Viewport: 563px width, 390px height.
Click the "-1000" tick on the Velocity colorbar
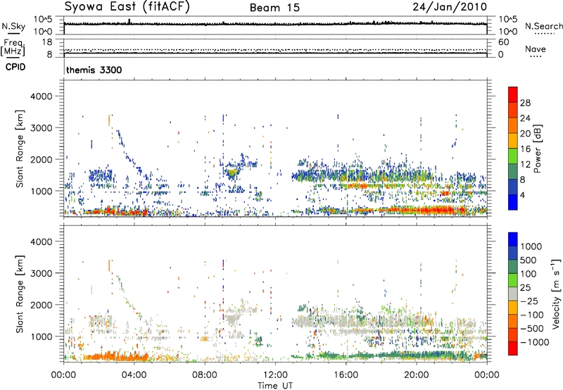[535, 342]
